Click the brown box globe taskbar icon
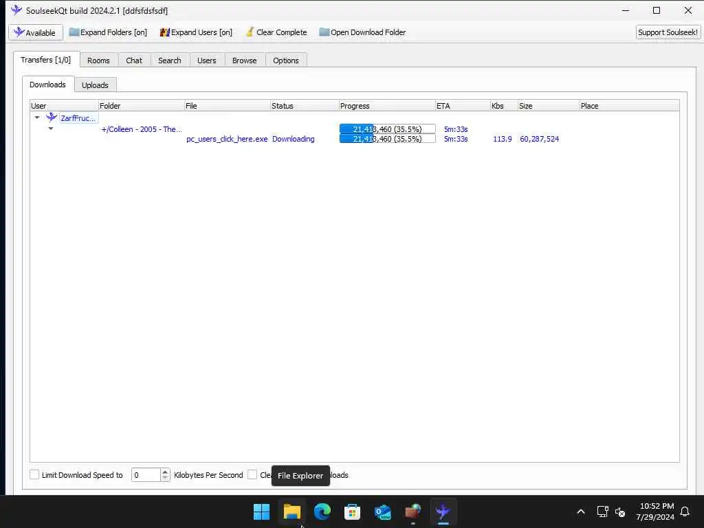 point(413,511)
